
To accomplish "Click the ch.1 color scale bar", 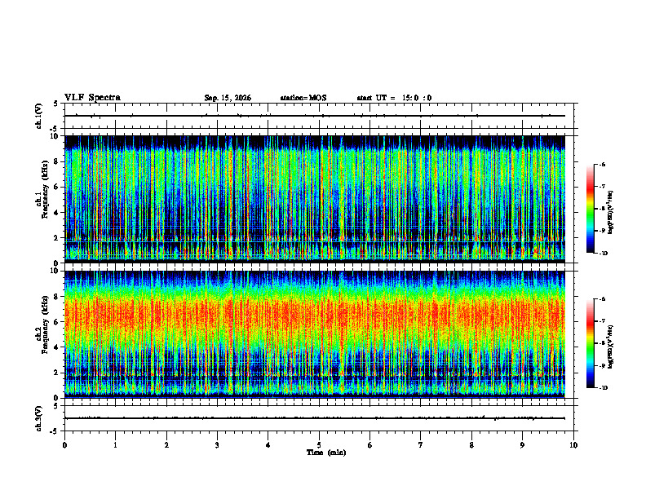I will 590,209.
